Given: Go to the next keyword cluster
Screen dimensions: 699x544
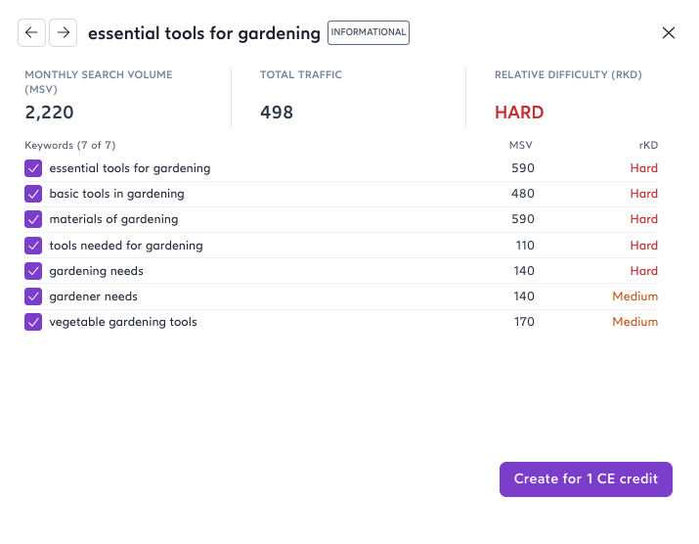Looking at the screenshot, I should click(x=64, y=33).
